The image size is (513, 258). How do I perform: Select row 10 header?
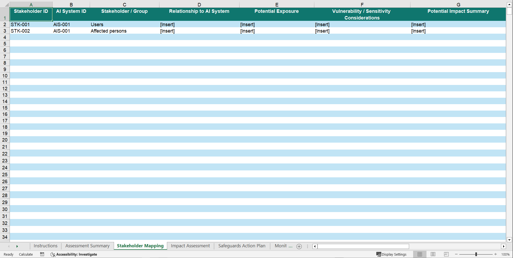pyautogui.click(x=5, y=76)
